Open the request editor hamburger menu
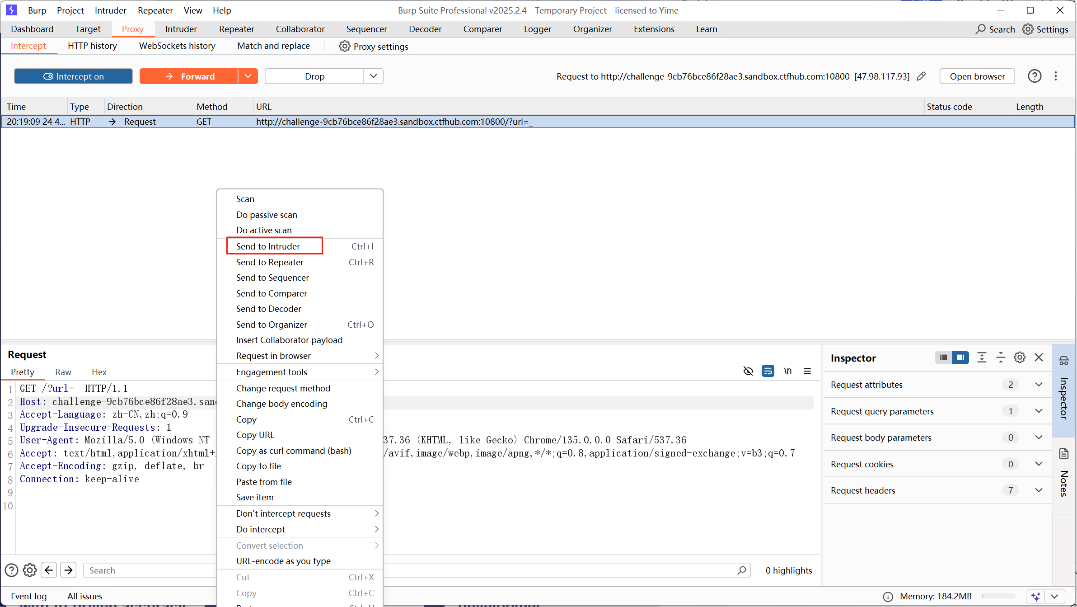Screen dimensions: 1077x607 point(807,371)
